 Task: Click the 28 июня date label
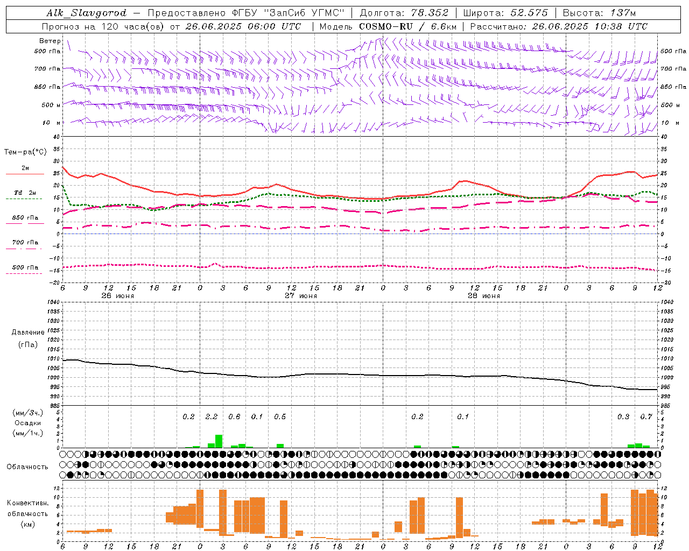[x=484, y=296]
